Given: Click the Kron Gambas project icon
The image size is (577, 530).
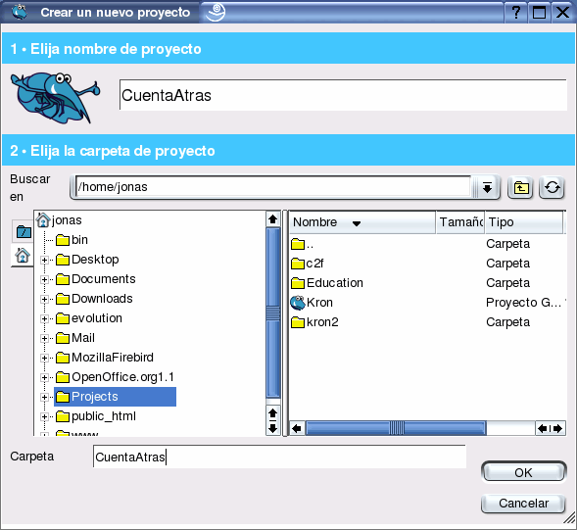Looking at the screenshot, I should click(x=298, y=303).
